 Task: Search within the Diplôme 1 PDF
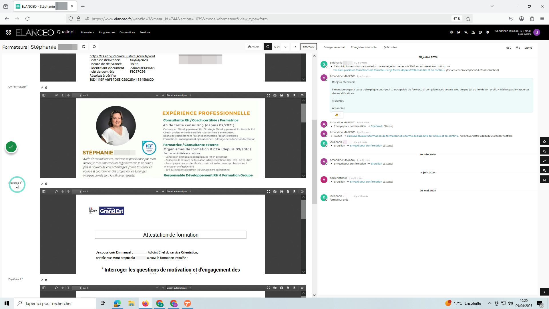click(56, 192)
